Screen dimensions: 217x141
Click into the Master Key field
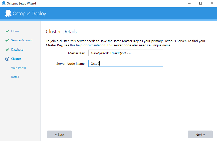[x=126, y=53]
